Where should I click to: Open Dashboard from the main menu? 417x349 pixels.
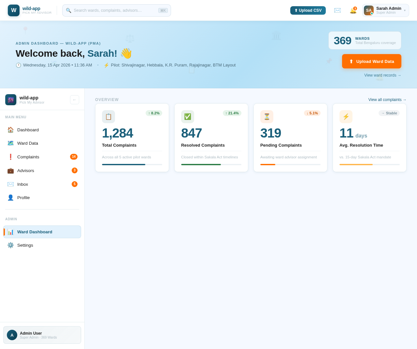coord(42,130)
